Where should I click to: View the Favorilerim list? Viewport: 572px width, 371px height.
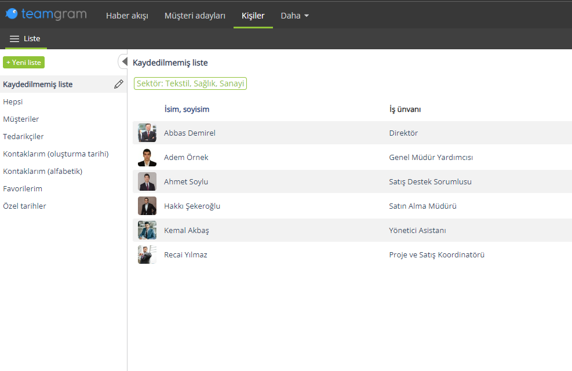23,188
